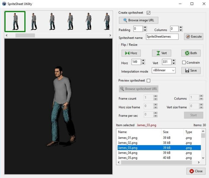Save the resized image
The image size is (209, 178).
pyautogui.click(x=191, y=70)
